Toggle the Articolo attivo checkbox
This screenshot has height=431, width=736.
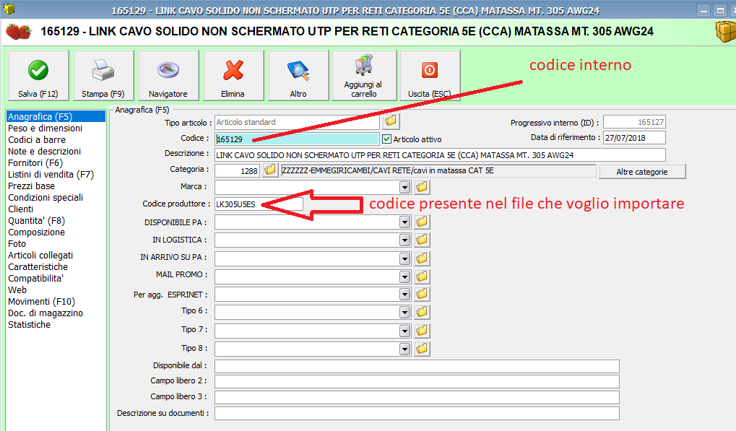pyautogui.click(x=386, y=139)
